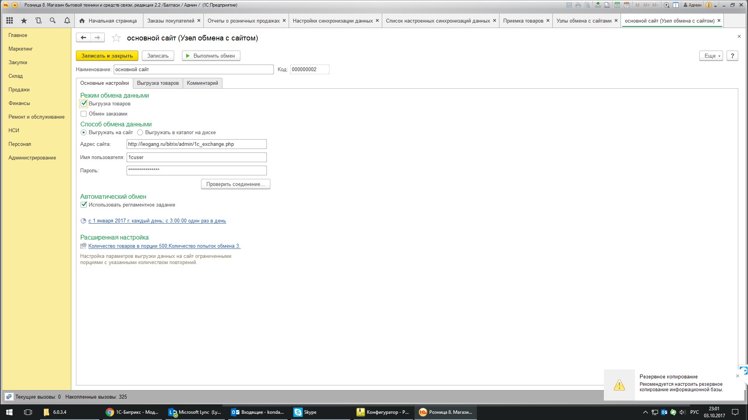Viewport: 748px width, 420px height.
Task: Open Favorites star in top panel
Action: click(24, 21)
